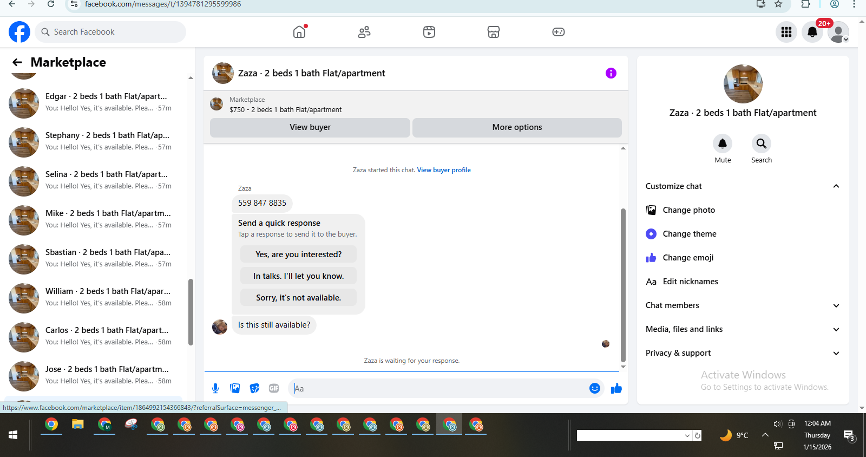
Task: Bookmark this page star icon
Action: [778, 4]
